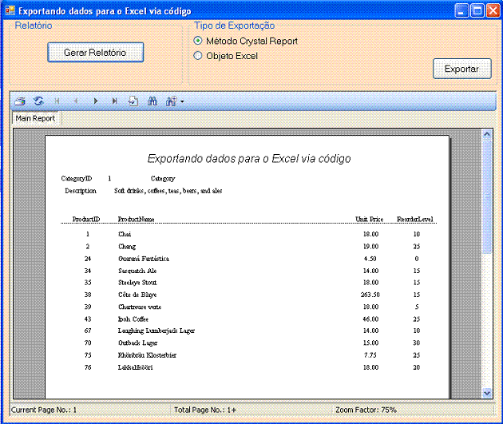This screenshot has height=424, width=503.
Task: Click the print report icon
Action: pos(20,101)
